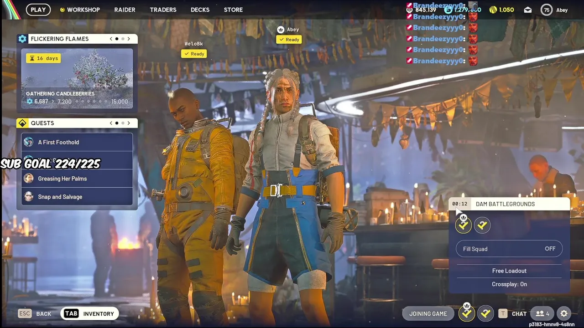Go to next Flickering Flames event page

point(129,39)
